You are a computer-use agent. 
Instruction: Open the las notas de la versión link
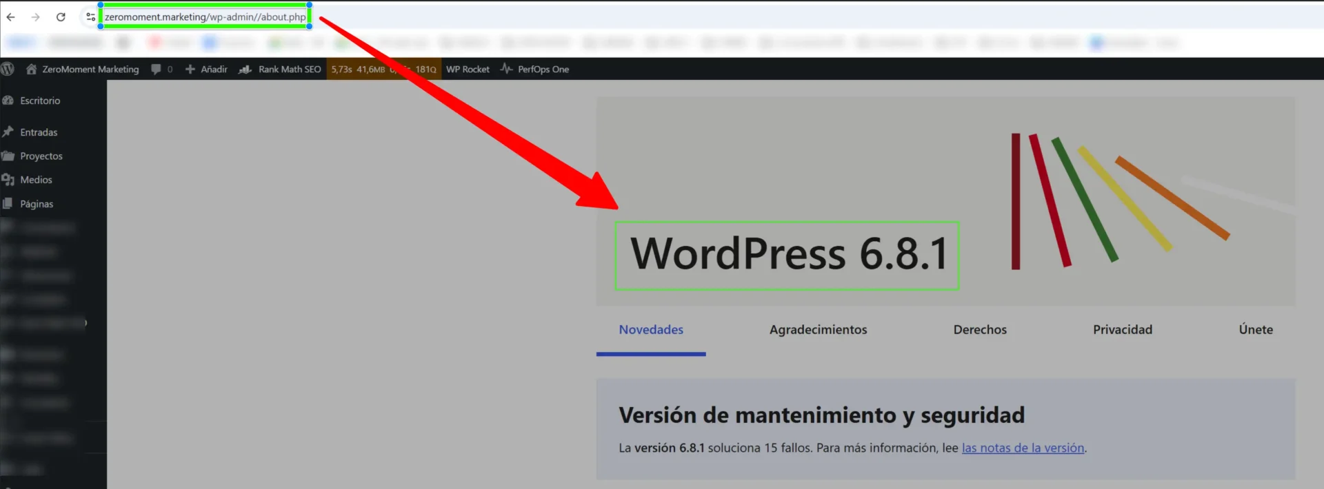pyautogui.click(x=1023, y=448)
